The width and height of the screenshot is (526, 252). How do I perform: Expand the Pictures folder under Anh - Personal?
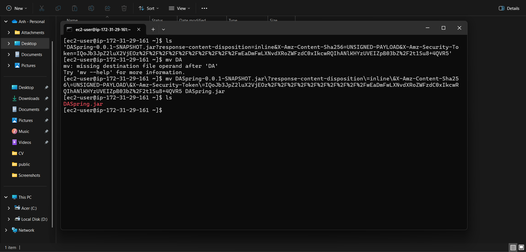point(9,65)
